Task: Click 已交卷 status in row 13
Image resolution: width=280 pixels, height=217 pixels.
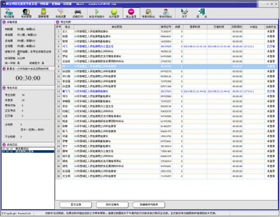Action: click(x=271, y=91)
